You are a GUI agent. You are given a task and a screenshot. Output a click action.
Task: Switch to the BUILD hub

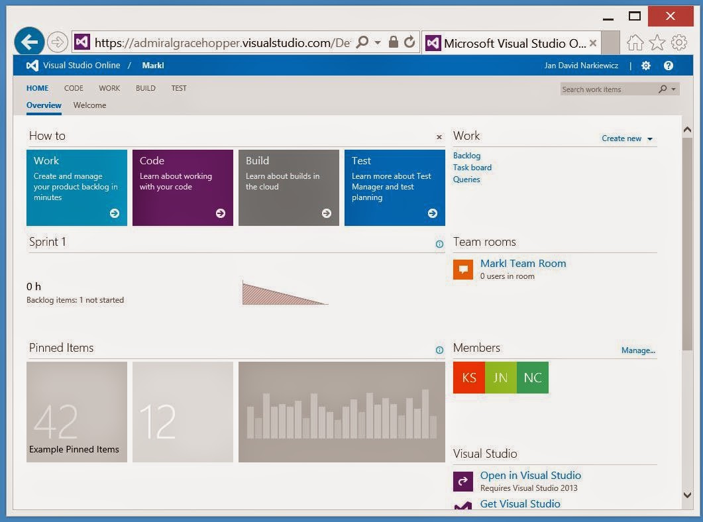coord(146,88)
